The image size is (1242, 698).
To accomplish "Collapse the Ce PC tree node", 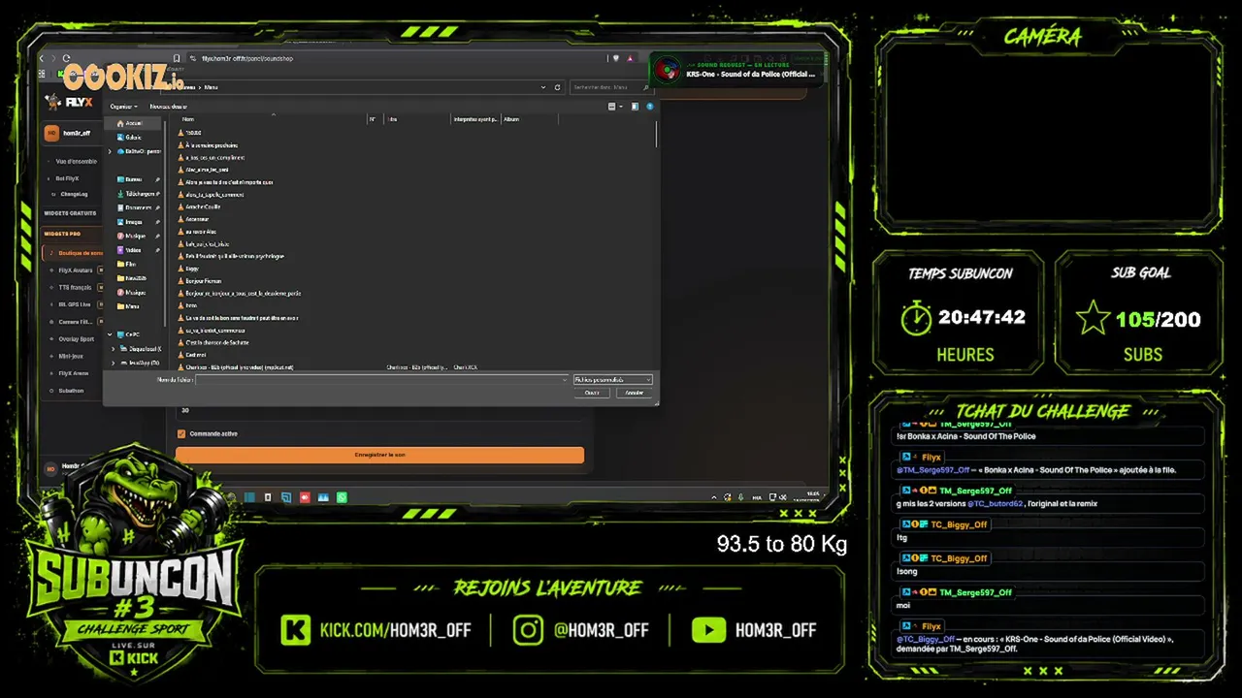I will point(110,334).
